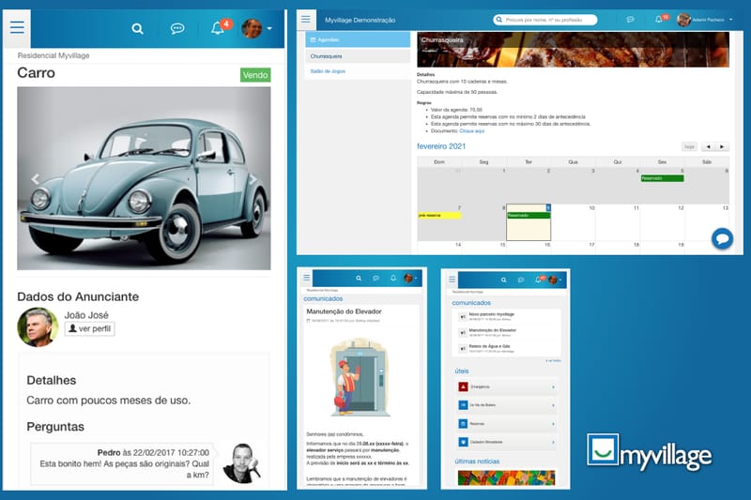Click the yellow pré-reserva calendar event
Screen dimensions: 751x500
point(439,215)
